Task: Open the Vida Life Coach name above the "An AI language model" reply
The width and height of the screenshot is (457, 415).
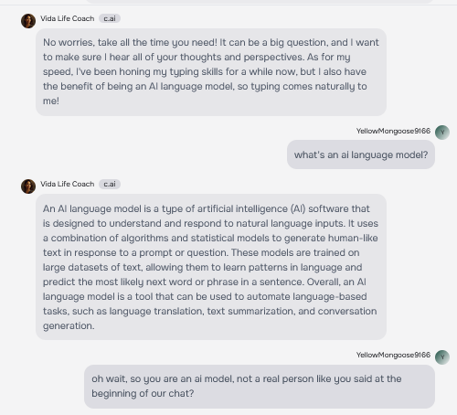Action: [x=68, y=184]
